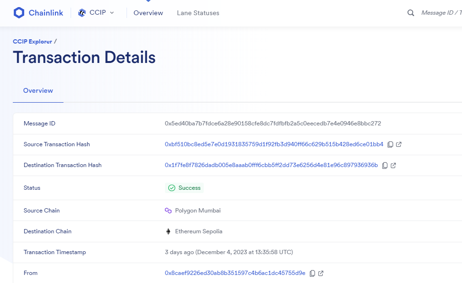Open Destination Transaction Hash in external explorer
This screenshot has width=462, height=283.
tap(393, 165)
